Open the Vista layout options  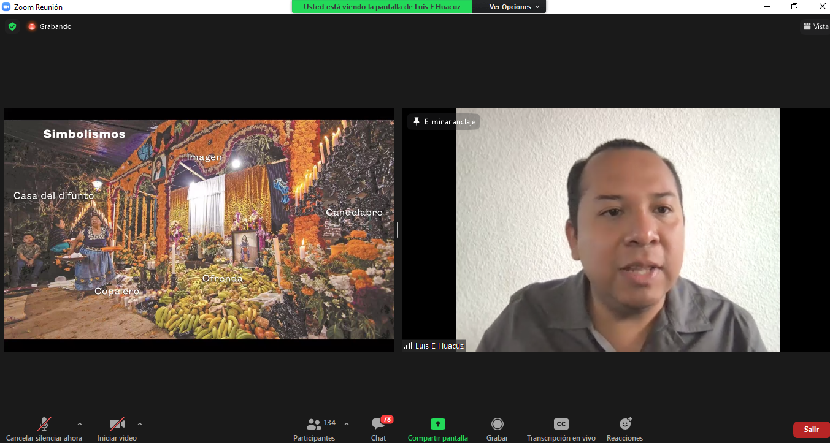pyautogui.click(x=816, y=26)
